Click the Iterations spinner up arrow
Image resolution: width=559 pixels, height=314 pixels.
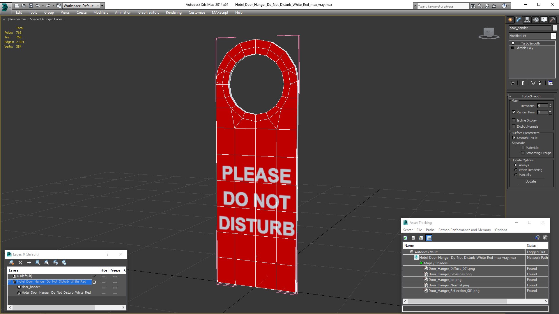(x=550, y=105)
